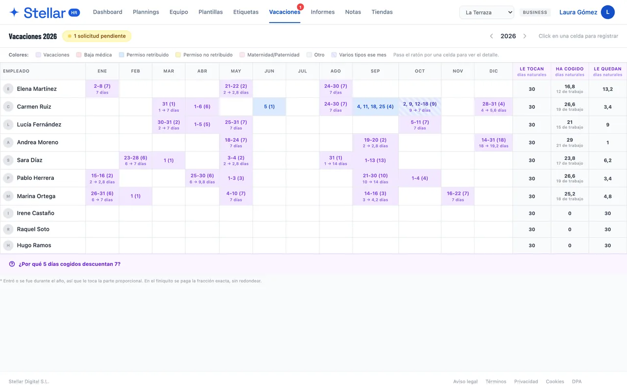
Task: Click the Cookies footer link
Action: (555, 381)
